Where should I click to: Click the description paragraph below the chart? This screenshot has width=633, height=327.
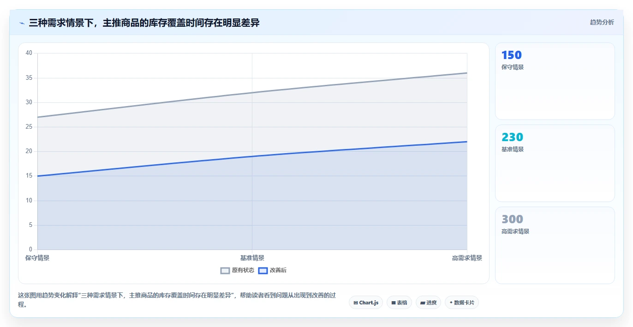coord(178,300)
